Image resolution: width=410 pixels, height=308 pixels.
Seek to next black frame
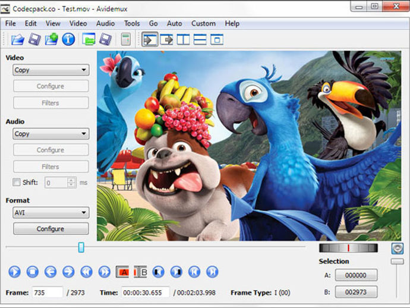pyautogui.click(x=176, y=272)
